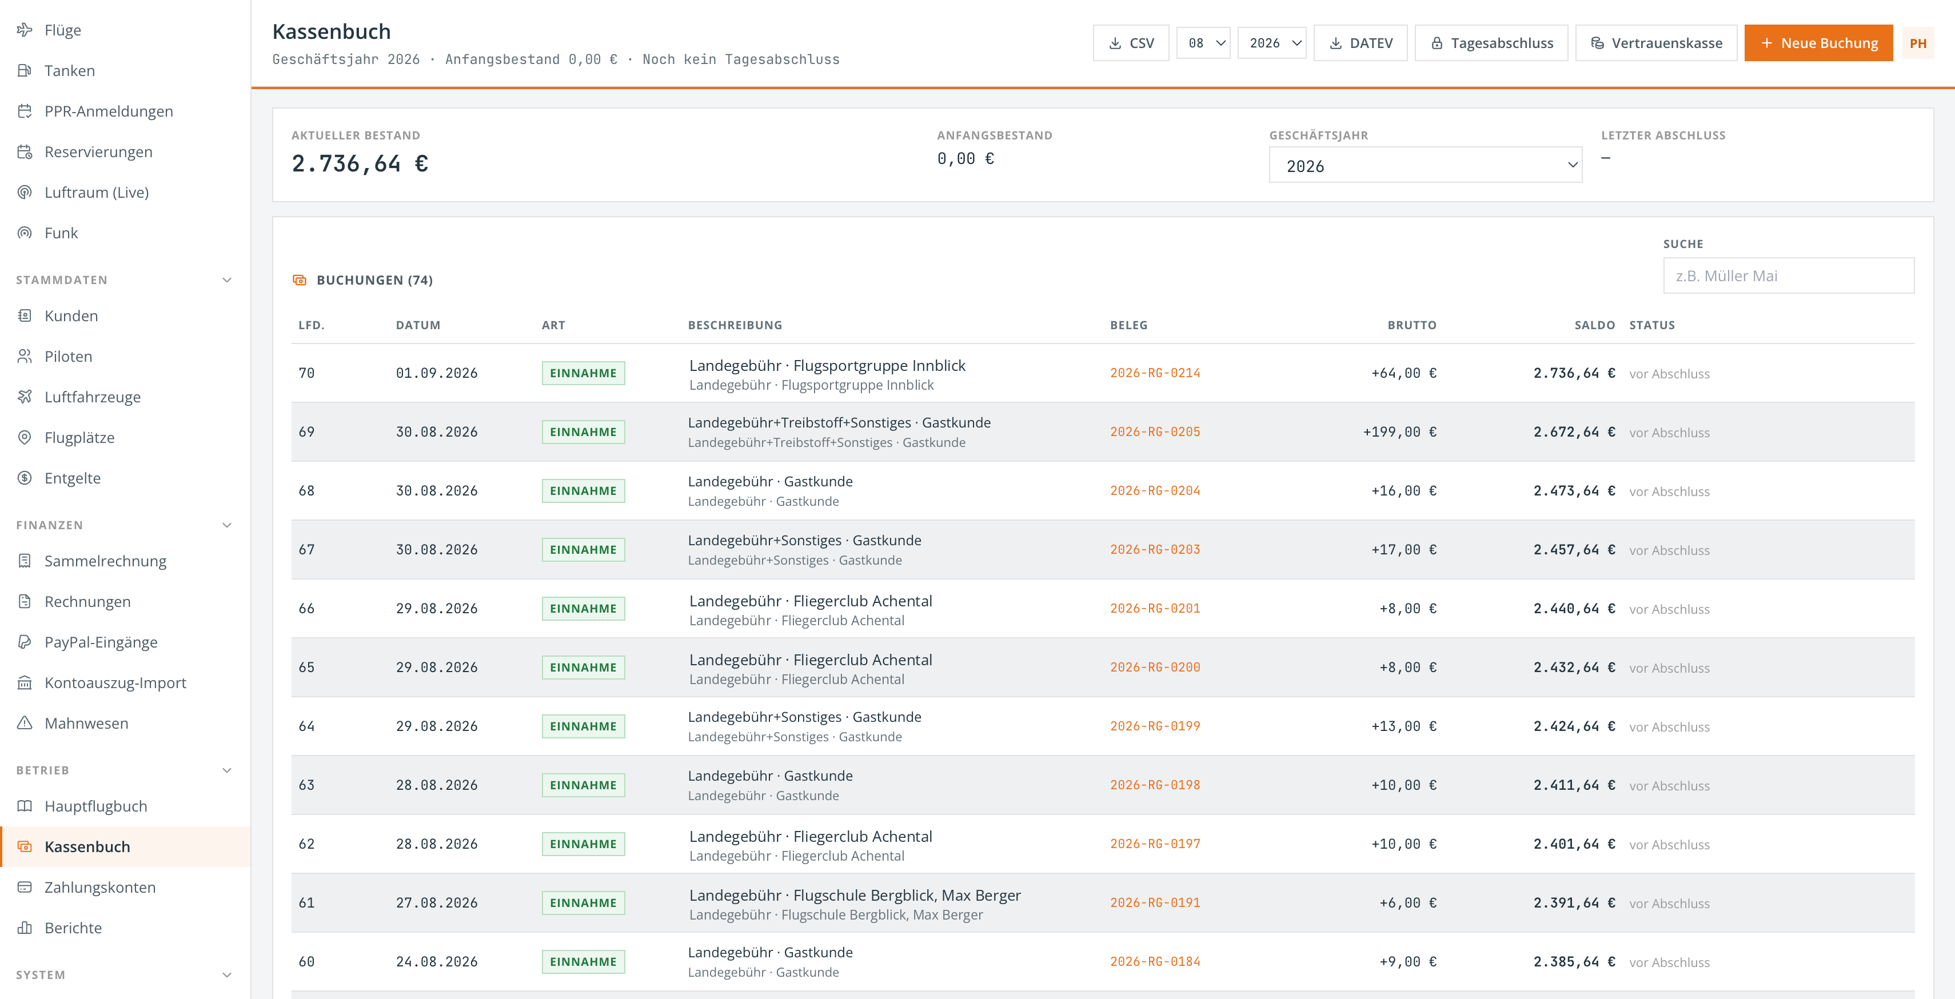The height and width of the screenshot is (999, 1955).
Task: Click saldo value 2.473,64 €
Action: 1574,491
